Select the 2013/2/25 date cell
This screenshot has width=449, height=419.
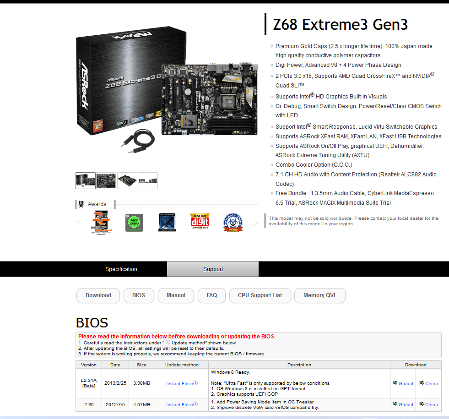(x=115, y=383)
